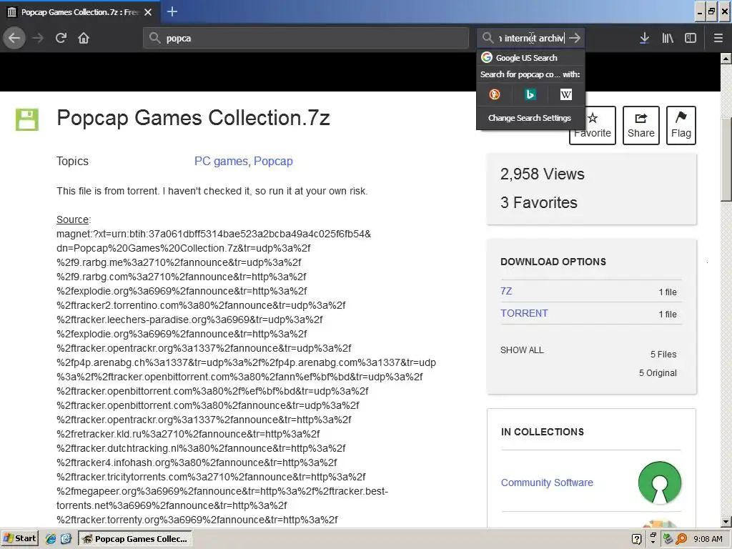Open the new tab with plus icon

172,11
